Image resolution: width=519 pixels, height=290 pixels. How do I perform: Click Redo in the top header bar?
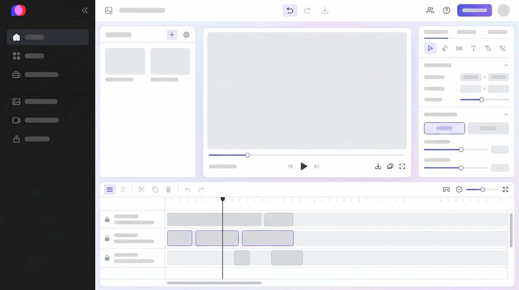click(307, 10)
